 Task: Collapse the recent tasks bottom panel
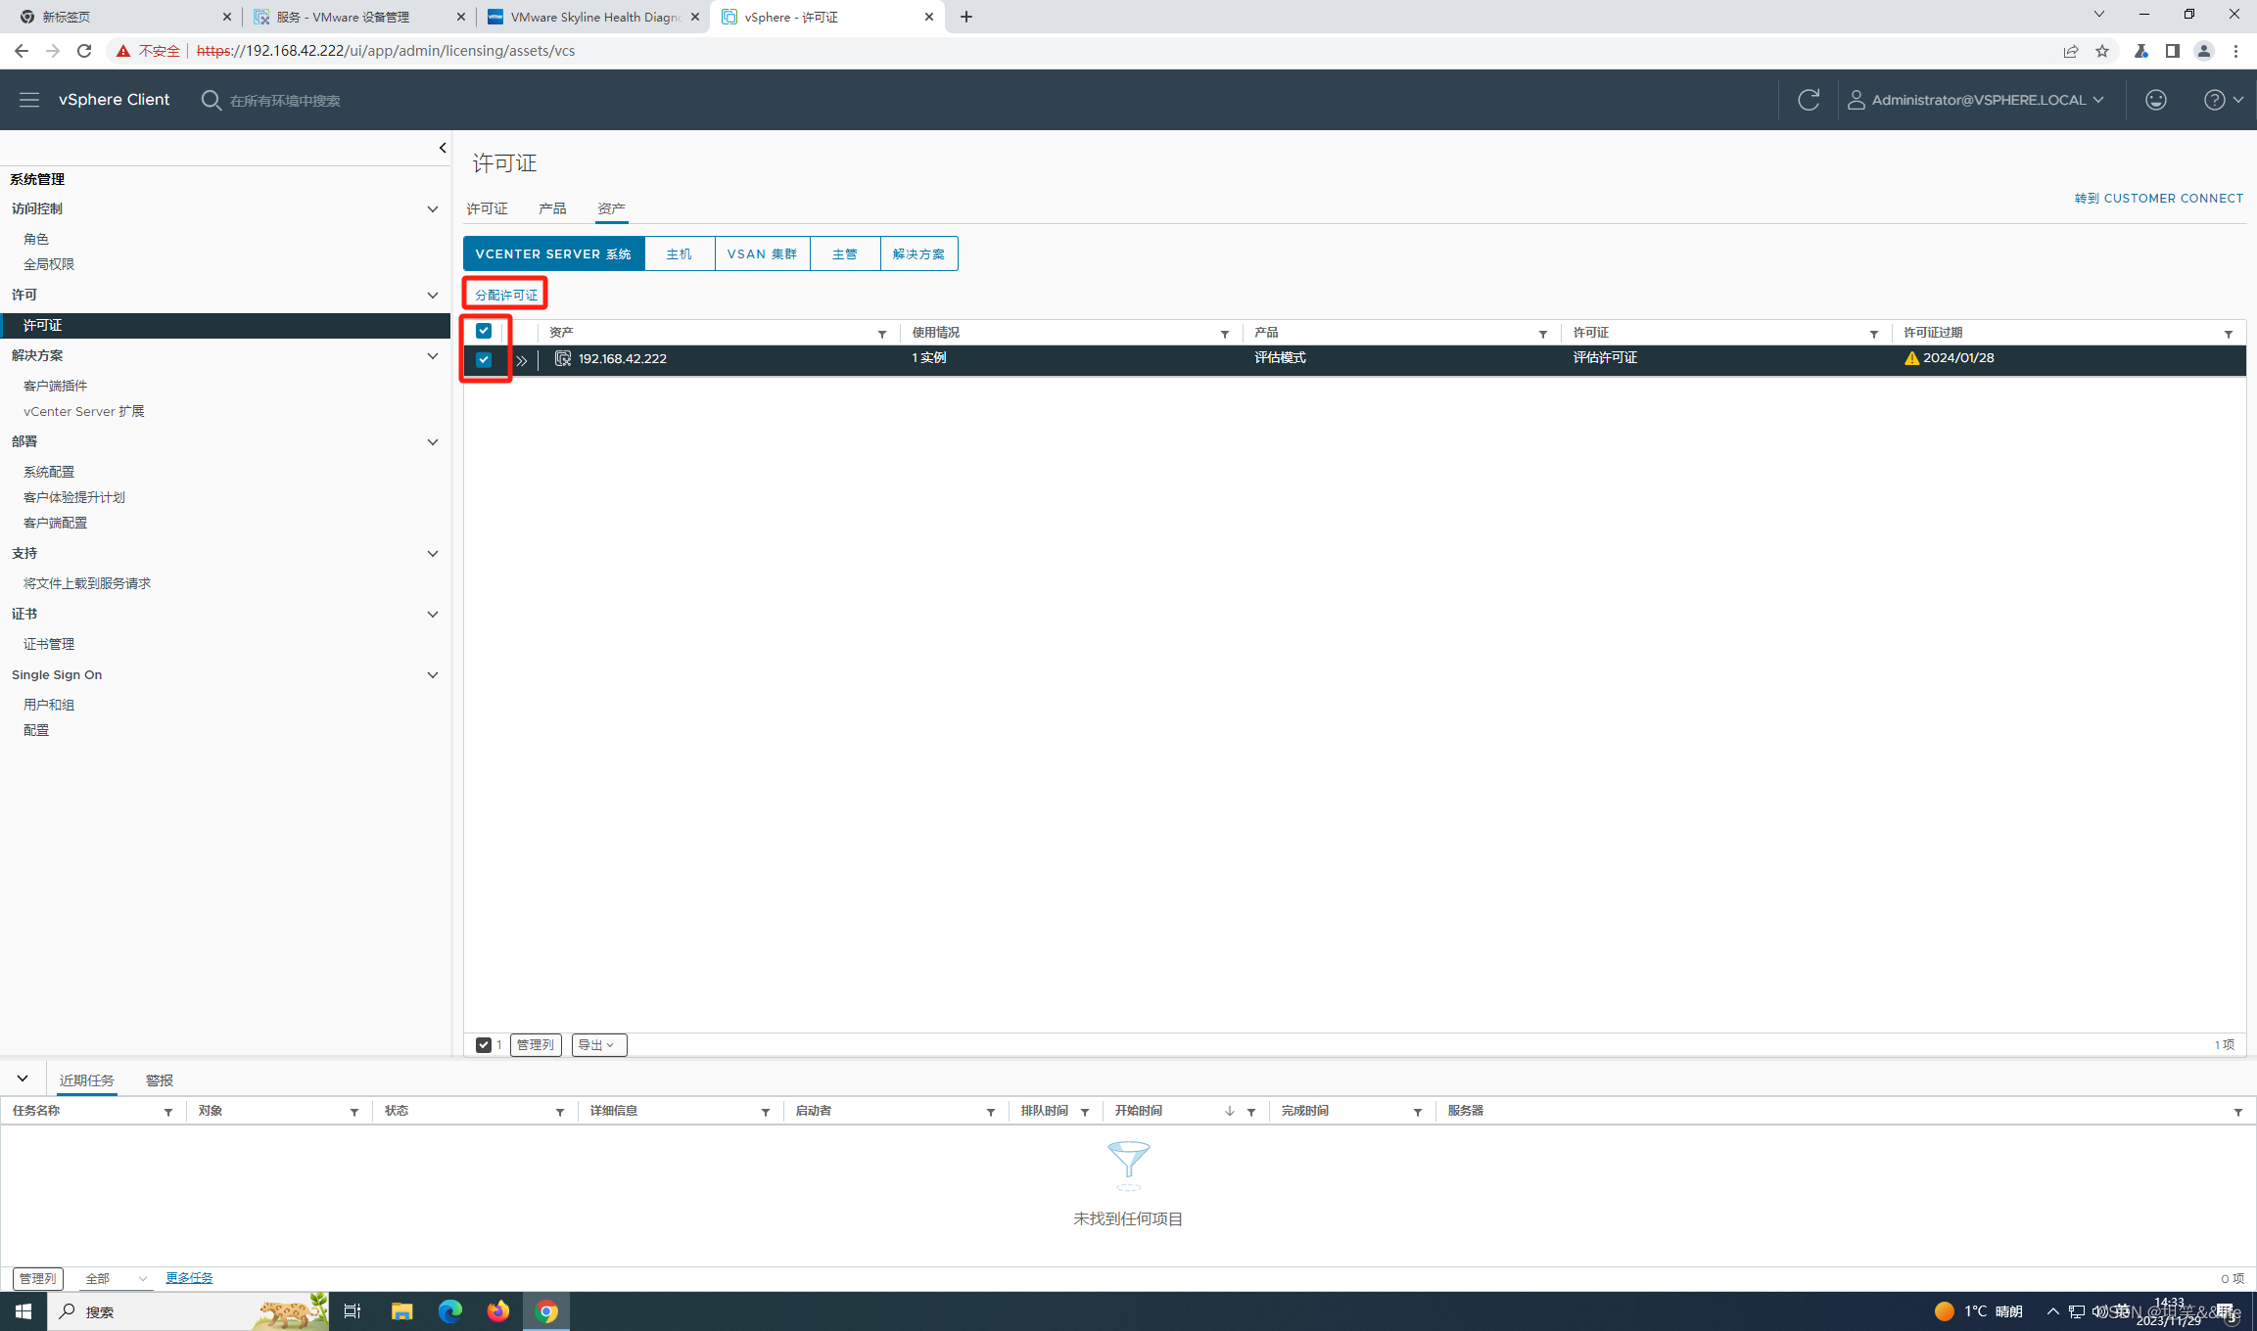(23, 1079)
